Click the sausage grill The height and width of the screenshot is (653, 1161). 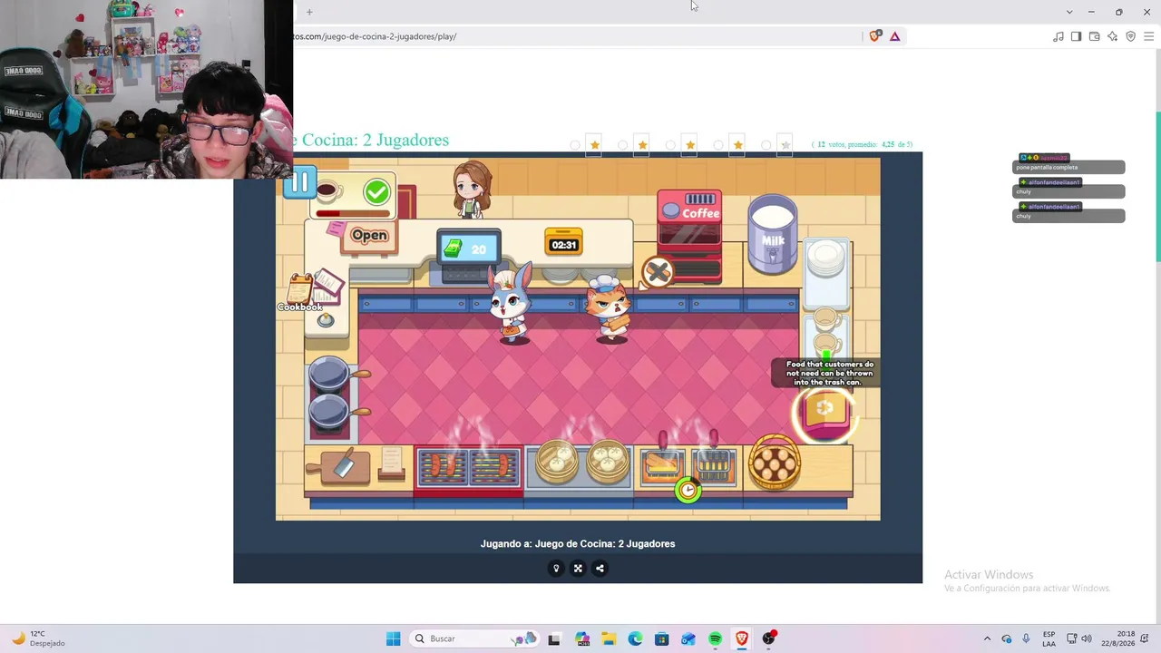click(x=468, y=469)
